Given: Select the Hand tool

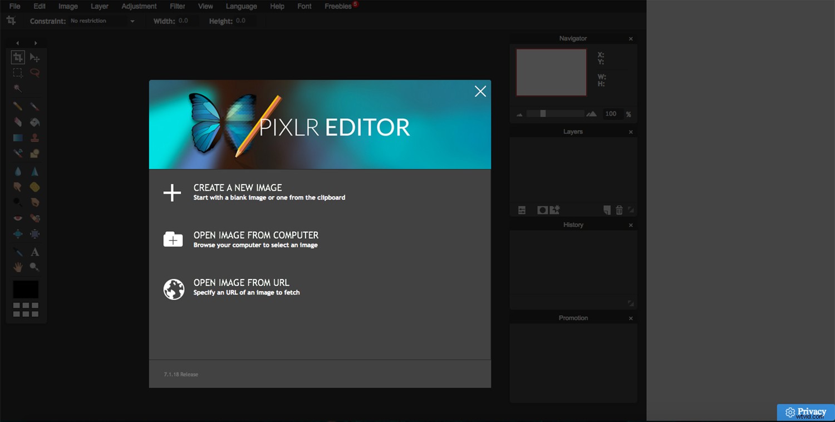Looking at the screenshot, I should pos(17,267).
